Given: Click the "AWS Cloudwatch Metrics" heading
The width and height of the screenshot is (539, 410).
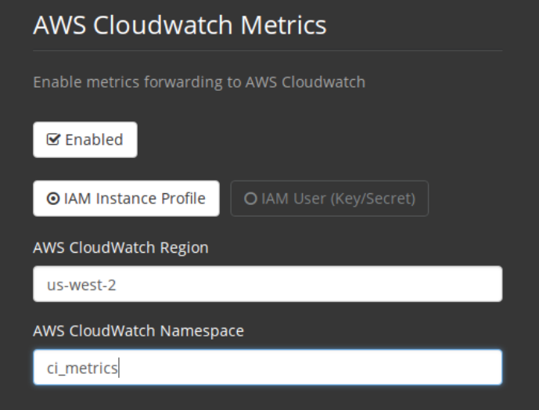Looking at the screenshot, I should pos(179,25).
